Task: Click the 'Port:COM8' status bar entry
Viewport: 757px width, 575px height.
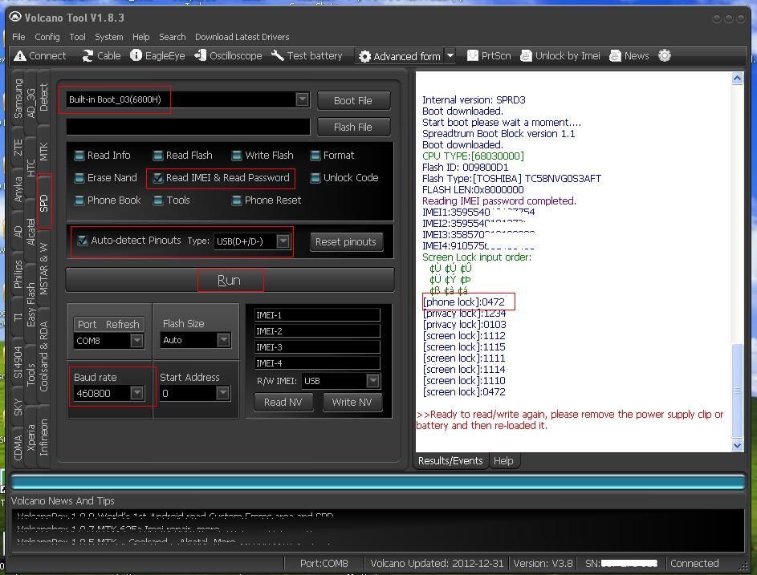Action: [x=324, y=564]
